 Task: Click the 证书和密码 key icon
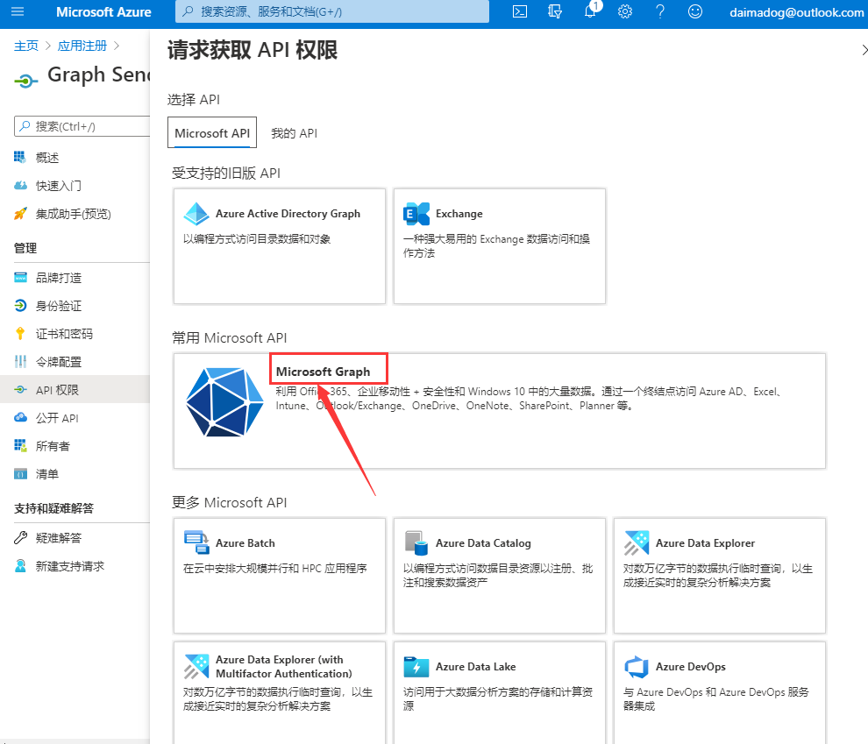20,334
